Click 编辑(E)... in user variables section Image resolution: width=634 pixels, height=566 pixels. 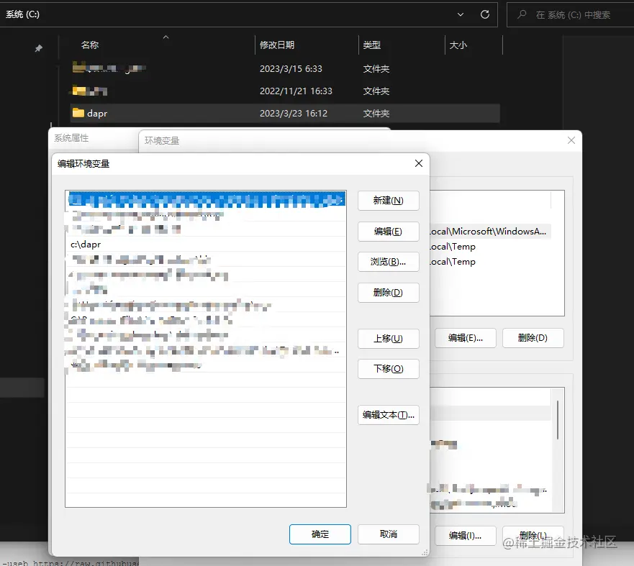pos(466,338)
